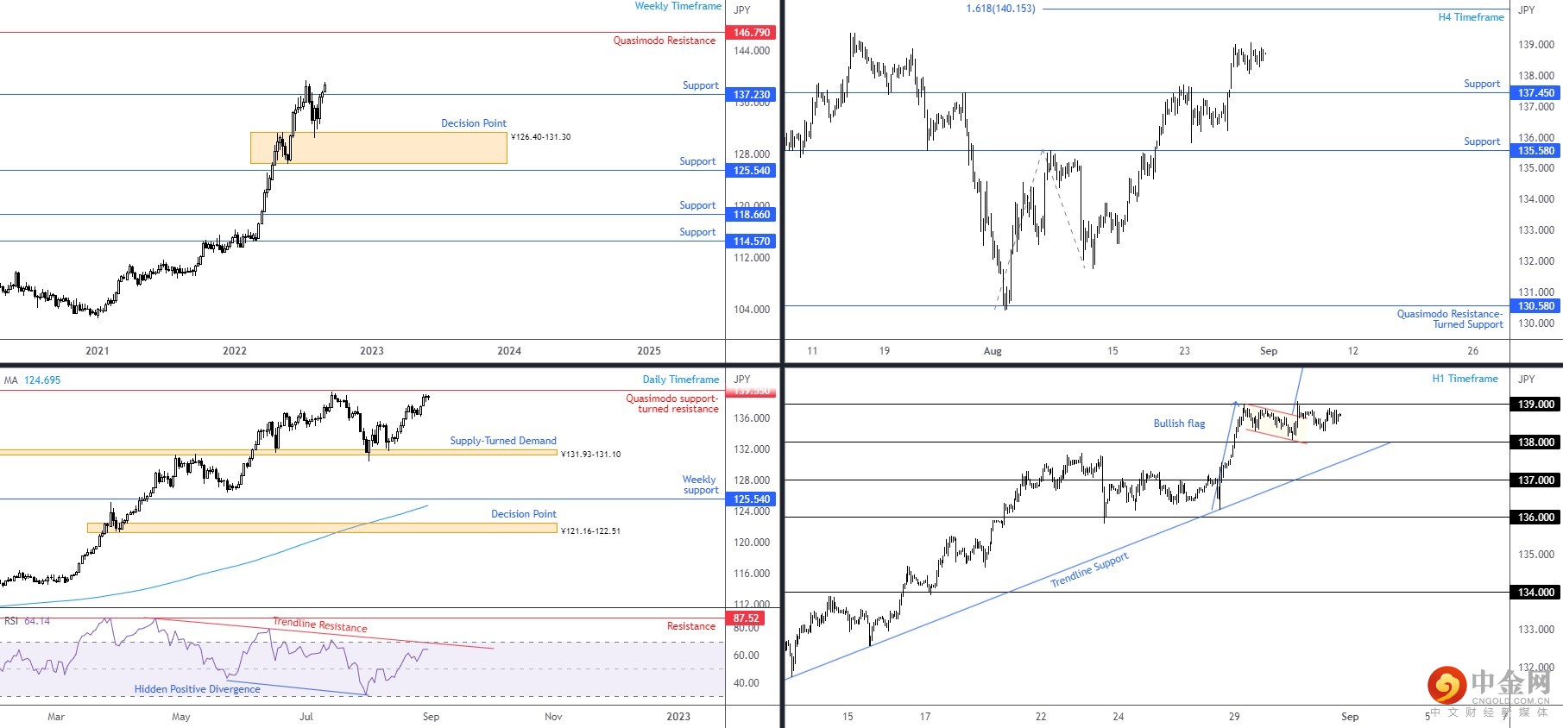Click the 134.000 H1 price tag
This screenshot has height=728, width=1563.
click(x=1536, y=593)
